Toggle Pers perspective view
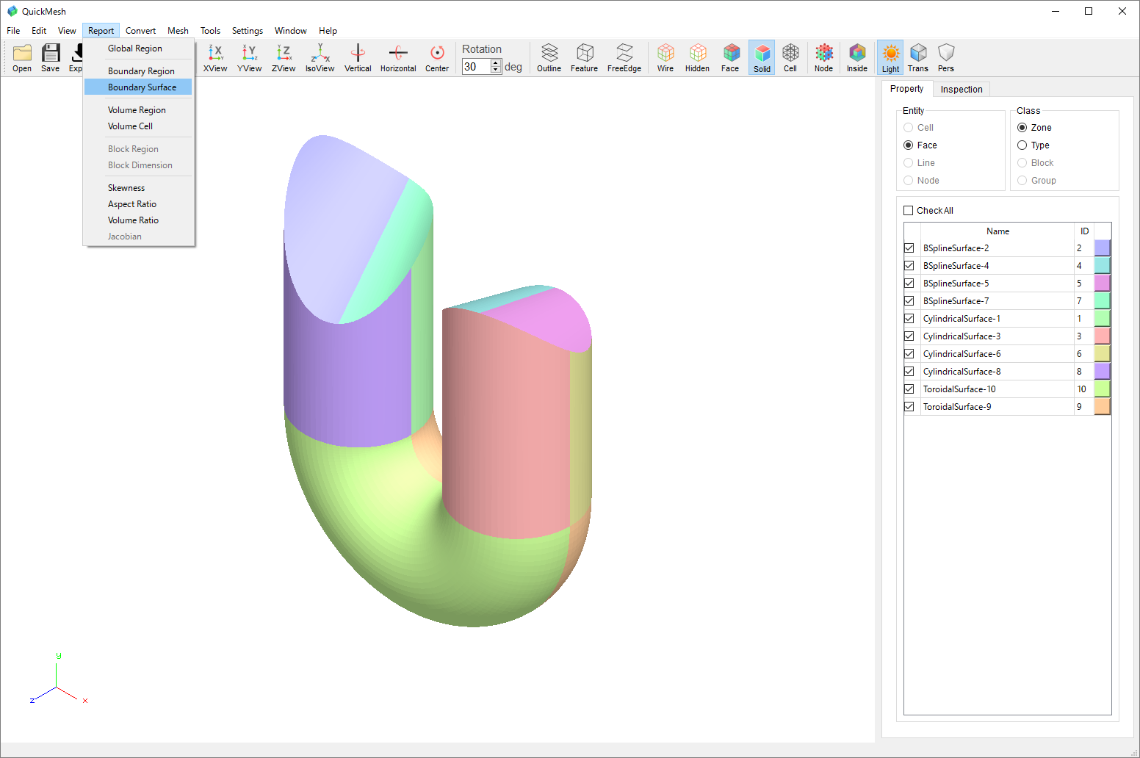This screenshot has height=758, width=1140. tap(946, 57)
